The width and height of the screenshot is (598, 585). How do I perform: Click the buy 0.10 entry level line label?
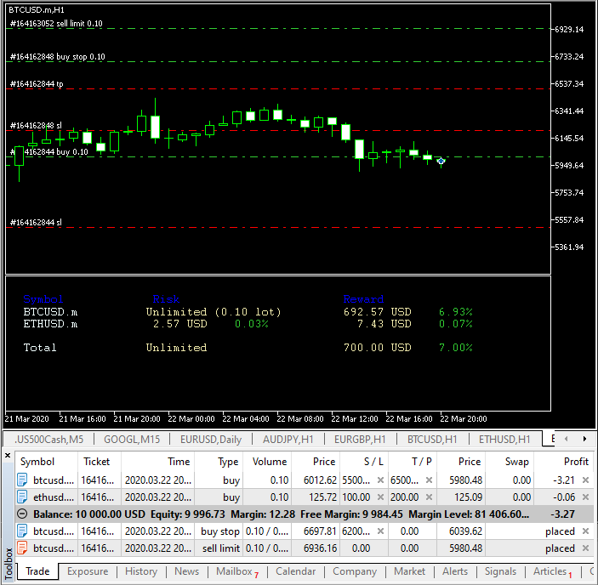[49, 152]
